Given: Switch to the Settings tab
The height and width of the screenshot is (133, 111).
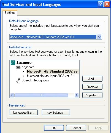Looking at the screenshot, I should point(10,13).
